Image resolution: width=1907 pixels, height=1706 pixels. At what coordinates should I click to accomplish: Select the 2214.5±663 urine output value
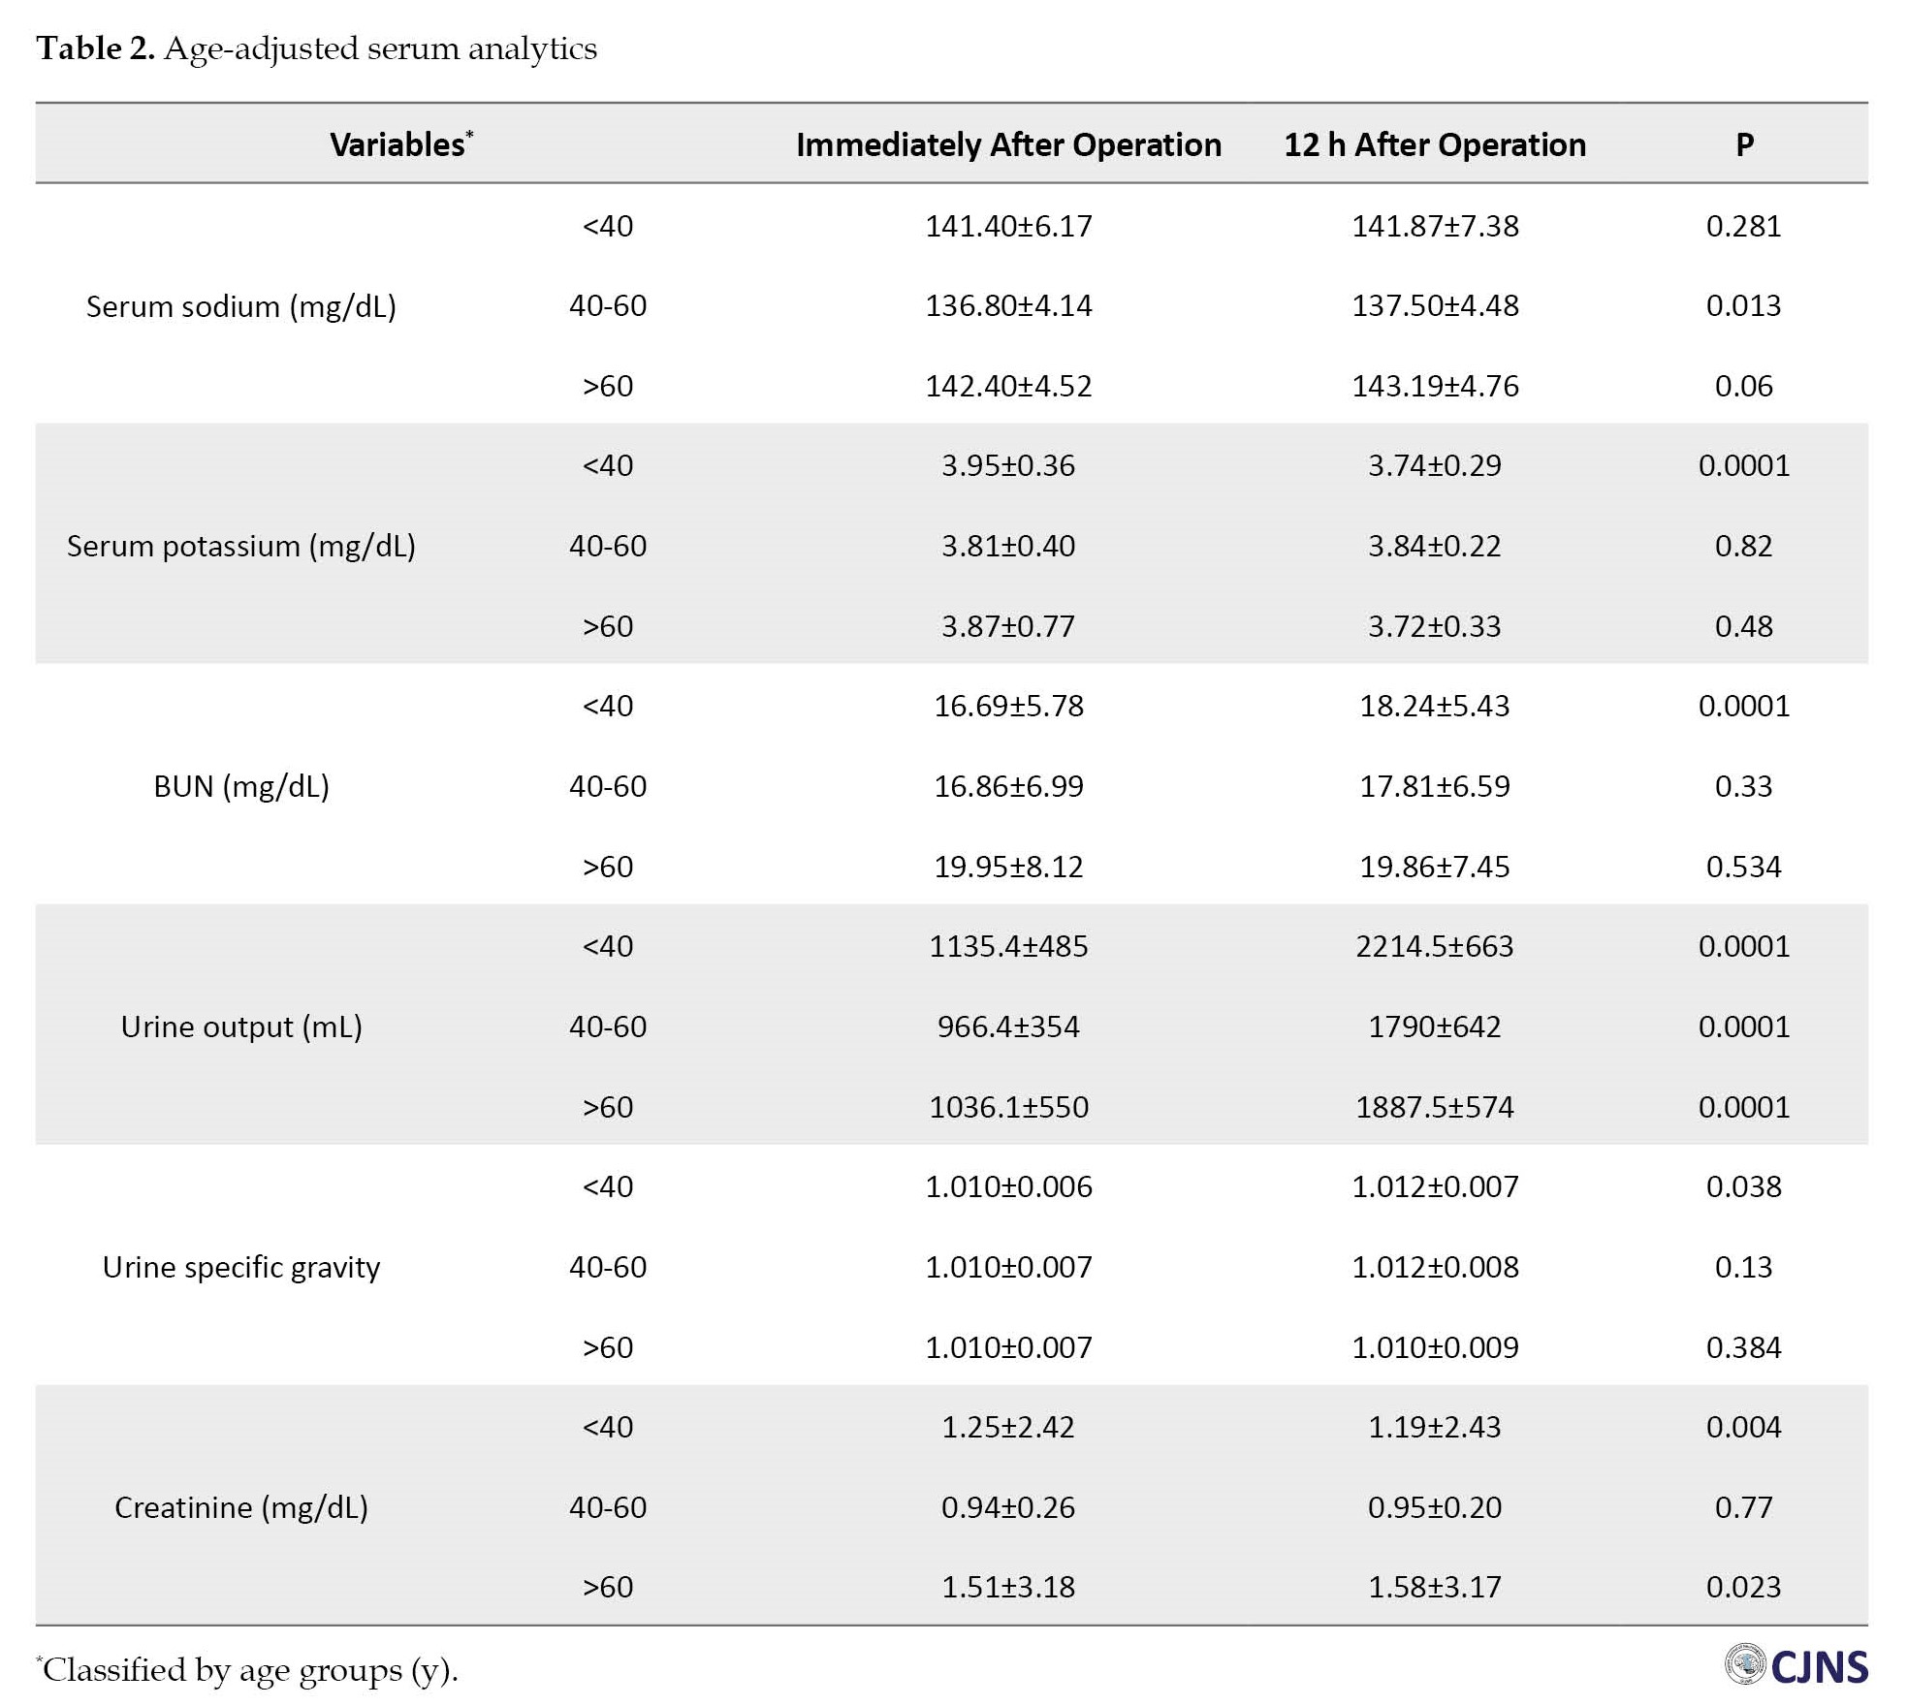[1435, 946]
